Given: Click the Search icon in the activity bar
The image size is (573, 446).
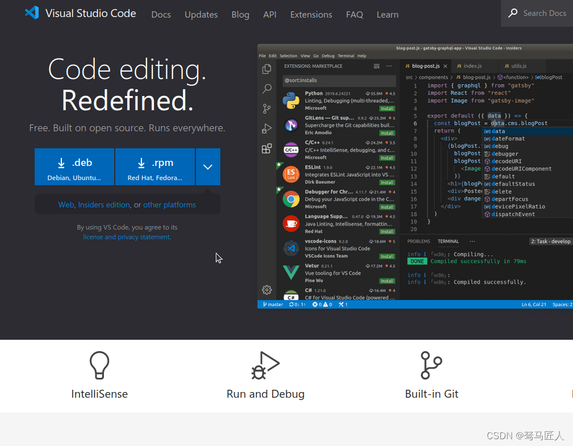Looking at the screenshot, I should [x=267, y=89].
